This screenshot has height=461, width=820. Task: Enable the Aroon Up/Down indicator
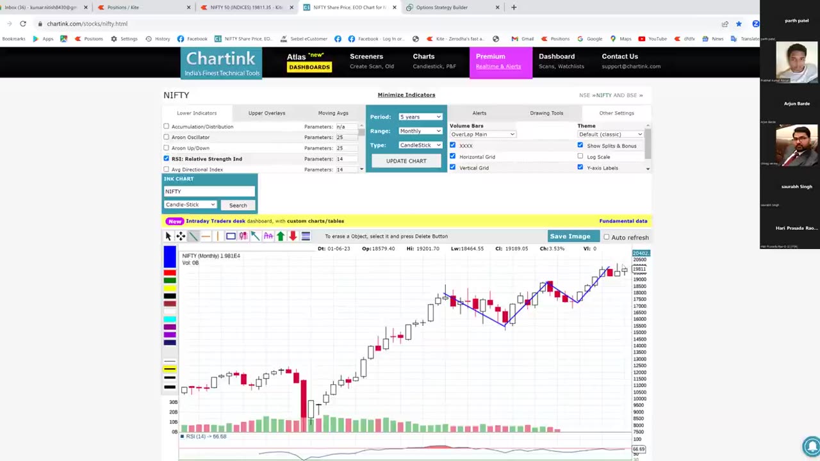coord(167,148)
